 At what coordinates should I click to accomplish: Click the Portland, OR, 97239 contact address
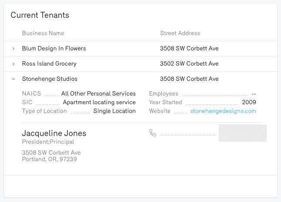[49, 159]
